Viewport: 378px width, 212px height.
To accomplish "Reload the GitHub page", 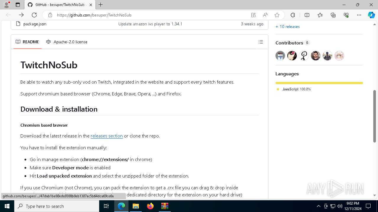I will (x=34, y=15).
